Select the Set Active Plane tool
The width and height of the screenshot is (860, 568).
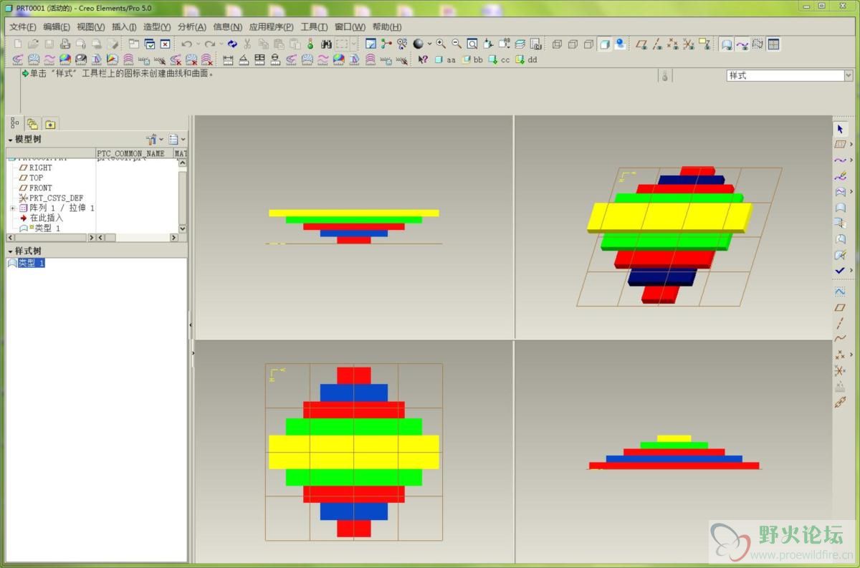pos(840,144)
